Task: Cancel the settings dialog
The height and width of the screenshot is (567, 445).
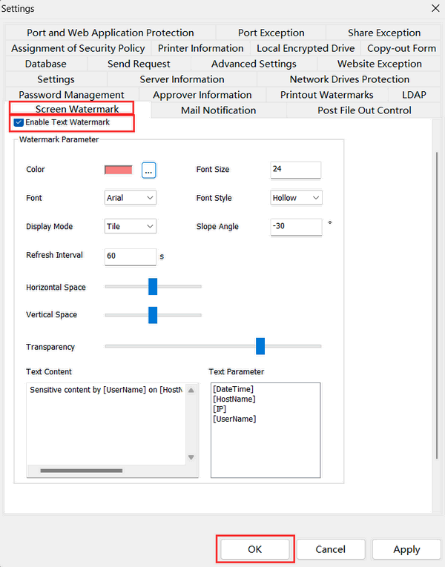Action: (330, 549)
